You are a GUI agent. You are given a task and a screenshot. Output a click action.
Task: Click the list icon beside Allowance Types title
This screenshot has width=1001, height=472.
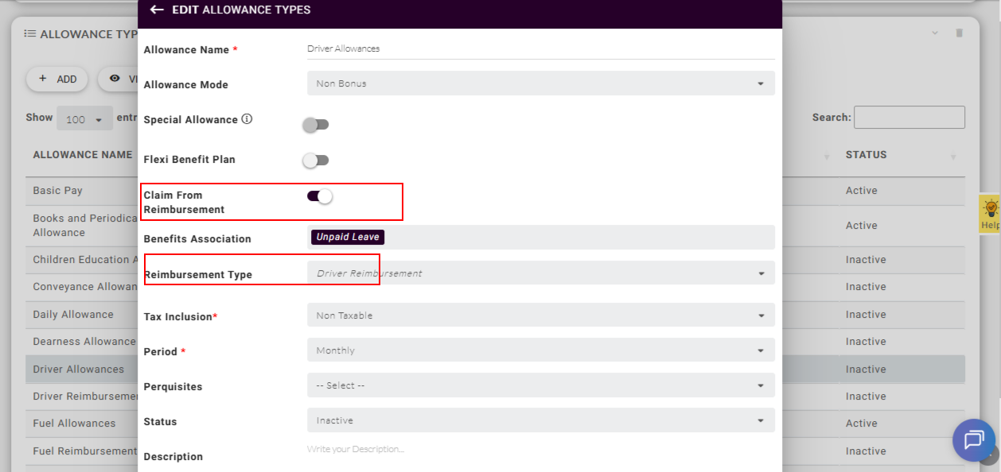click(x=30, y=34)
